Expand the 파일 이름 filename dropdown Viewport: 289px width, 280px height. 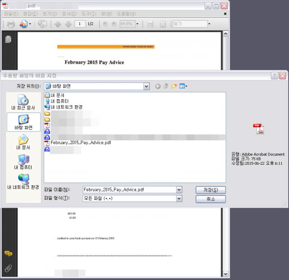point(179,190)
